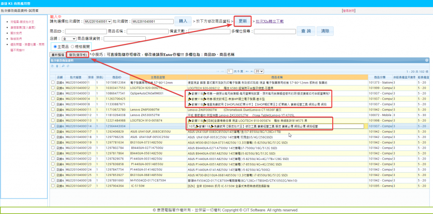433x214 pixels.
Task: Click the 儲存(儲存格) button
Action: (77, 55)
